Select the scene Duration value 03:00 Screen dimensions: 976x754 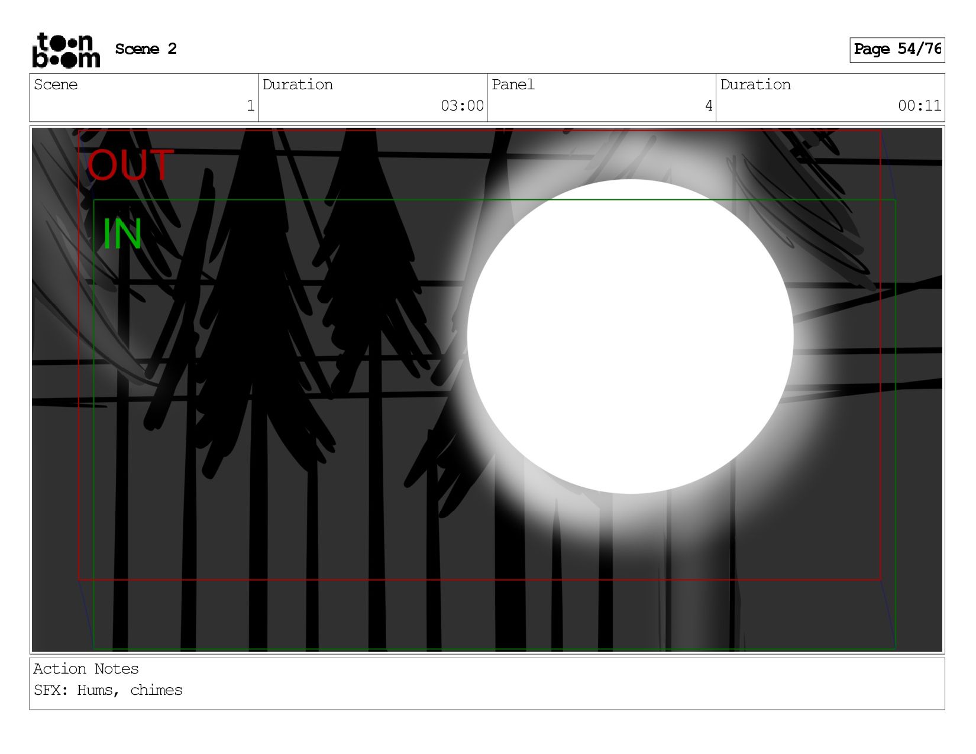(462, 106)
